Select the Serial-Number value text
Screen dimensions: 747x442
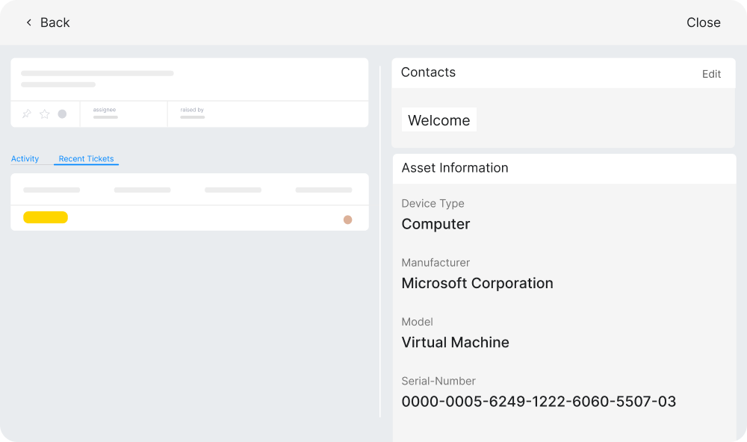pyautogui.click(x=539, y=401)
